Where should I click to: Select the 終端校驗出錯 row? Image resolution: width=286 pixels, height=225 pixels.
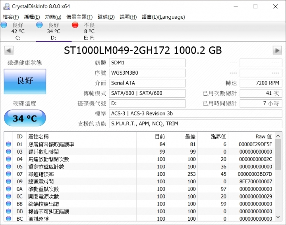[139, 204]
